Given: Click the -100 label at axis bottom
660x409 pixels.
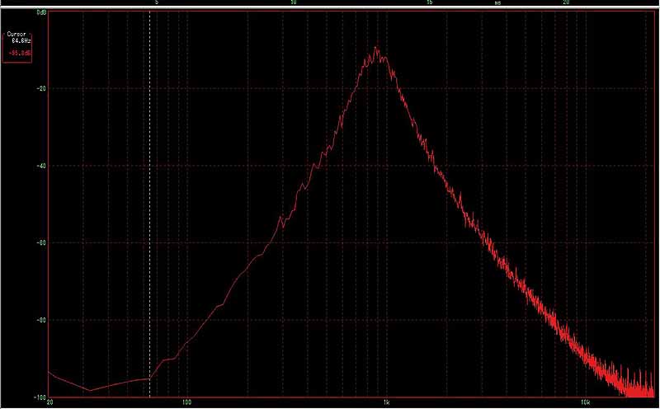Looking at the screenshot, I should pos(39,397).
